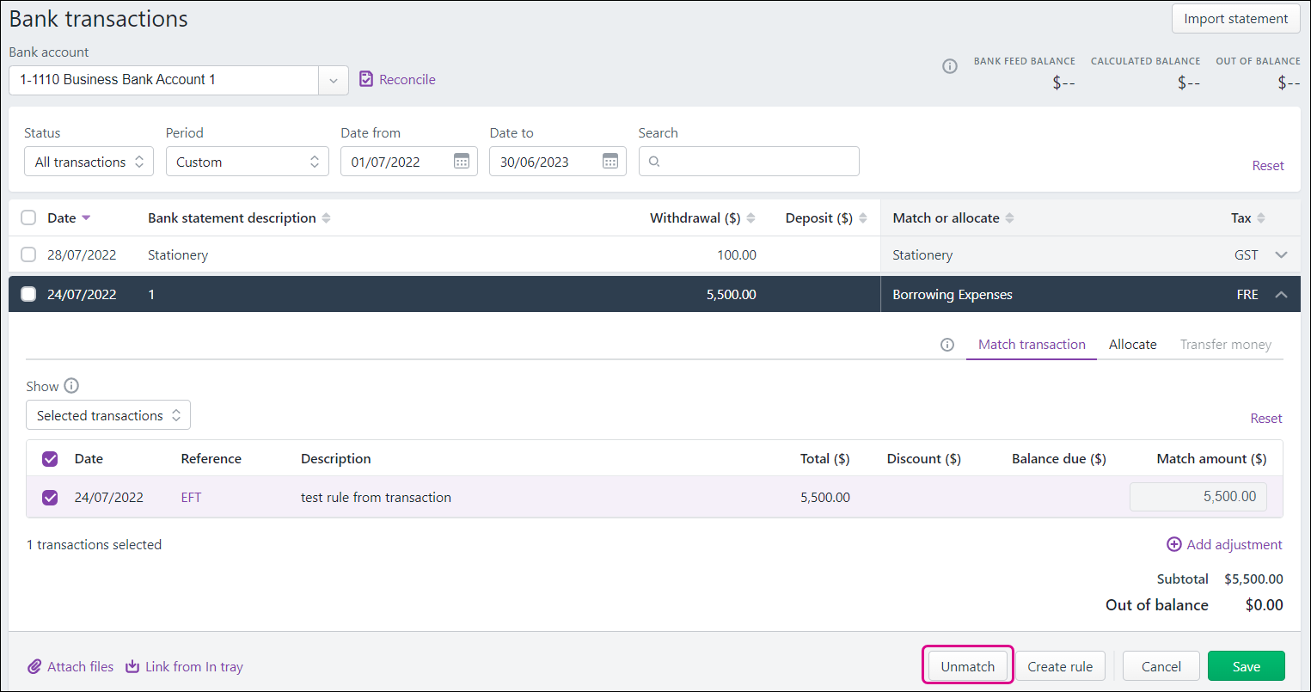Screen dimensions: 1311x692
Task: Click the Reconcile clipboard icon
Action: coord(366,79)
